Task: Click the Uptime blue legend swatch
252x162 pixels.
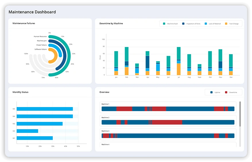Action: (212, 92)
